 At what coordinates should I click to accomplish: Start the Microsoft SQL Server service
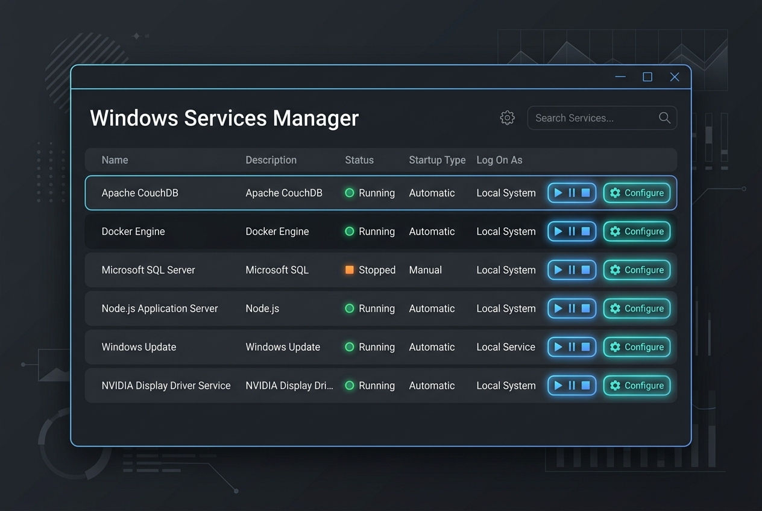[x=558, y=270]
